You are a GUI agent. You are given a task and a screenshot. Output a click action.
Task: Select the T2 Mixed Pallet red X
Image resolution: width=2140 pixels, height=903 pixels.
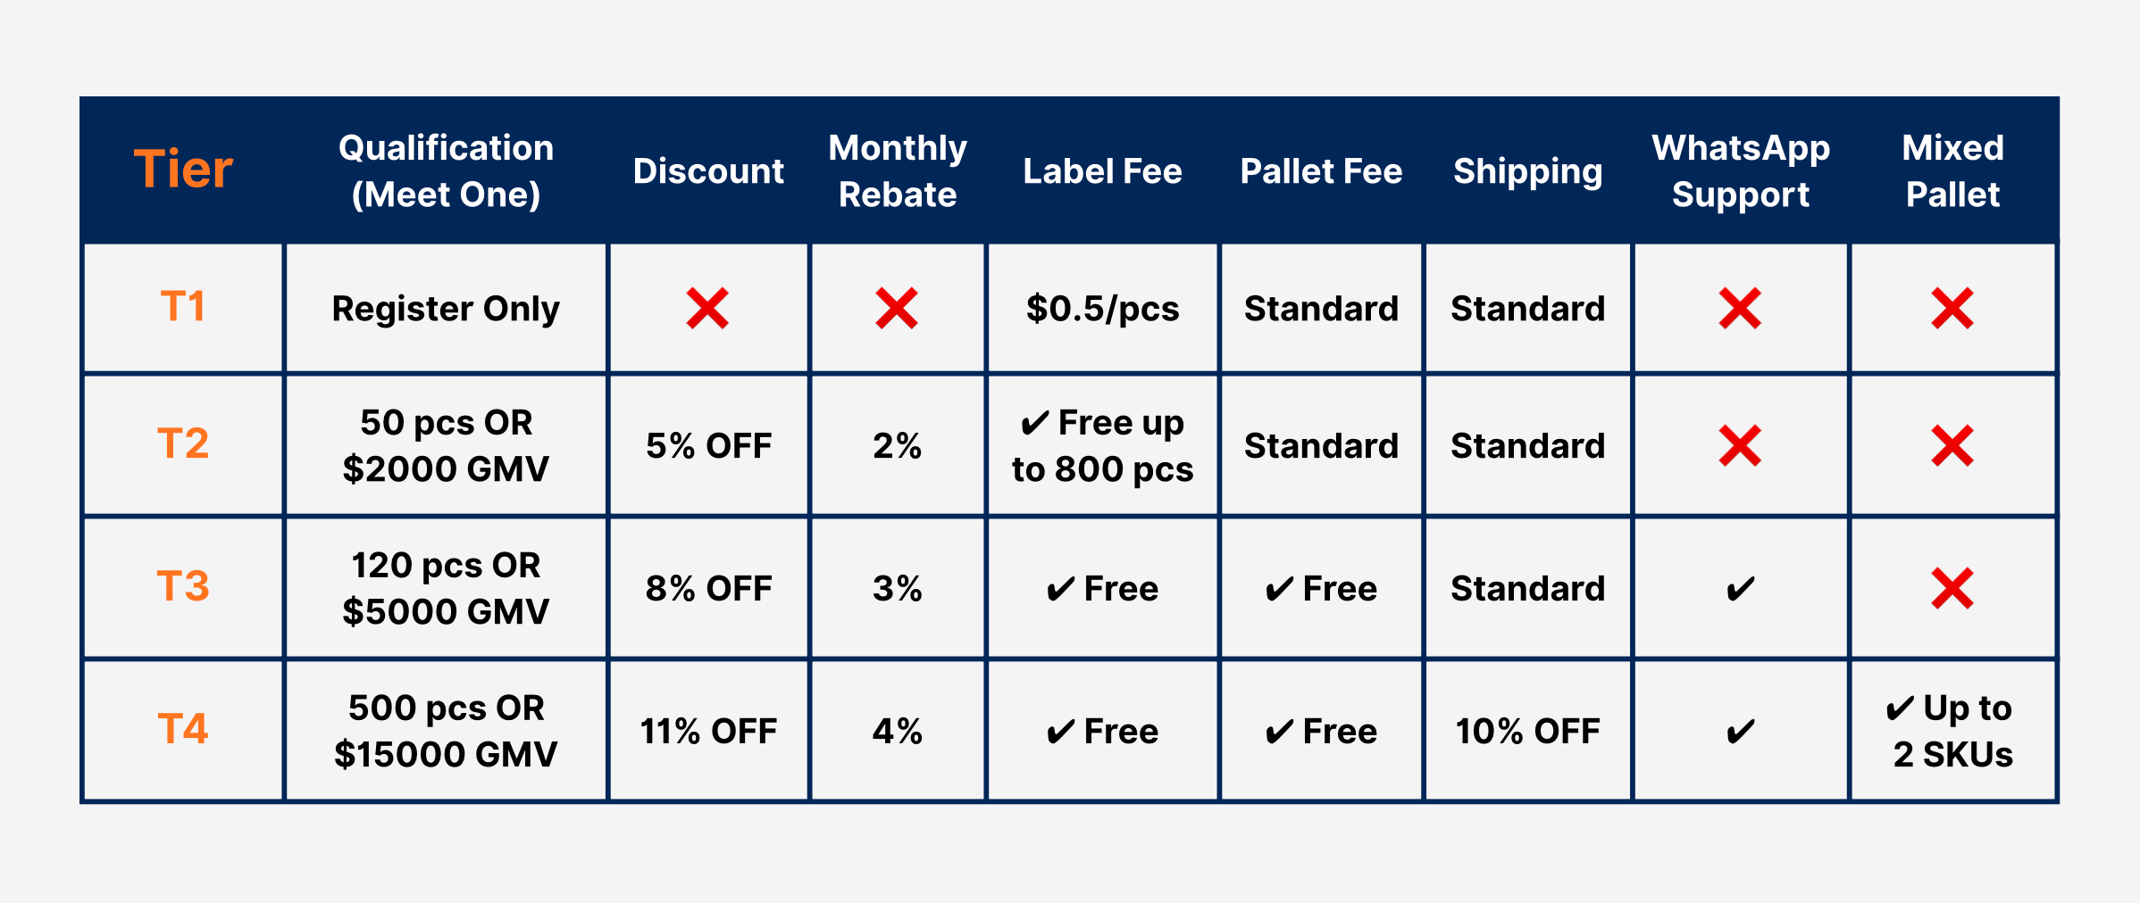pyautogui.click(x=1952, y=446)
